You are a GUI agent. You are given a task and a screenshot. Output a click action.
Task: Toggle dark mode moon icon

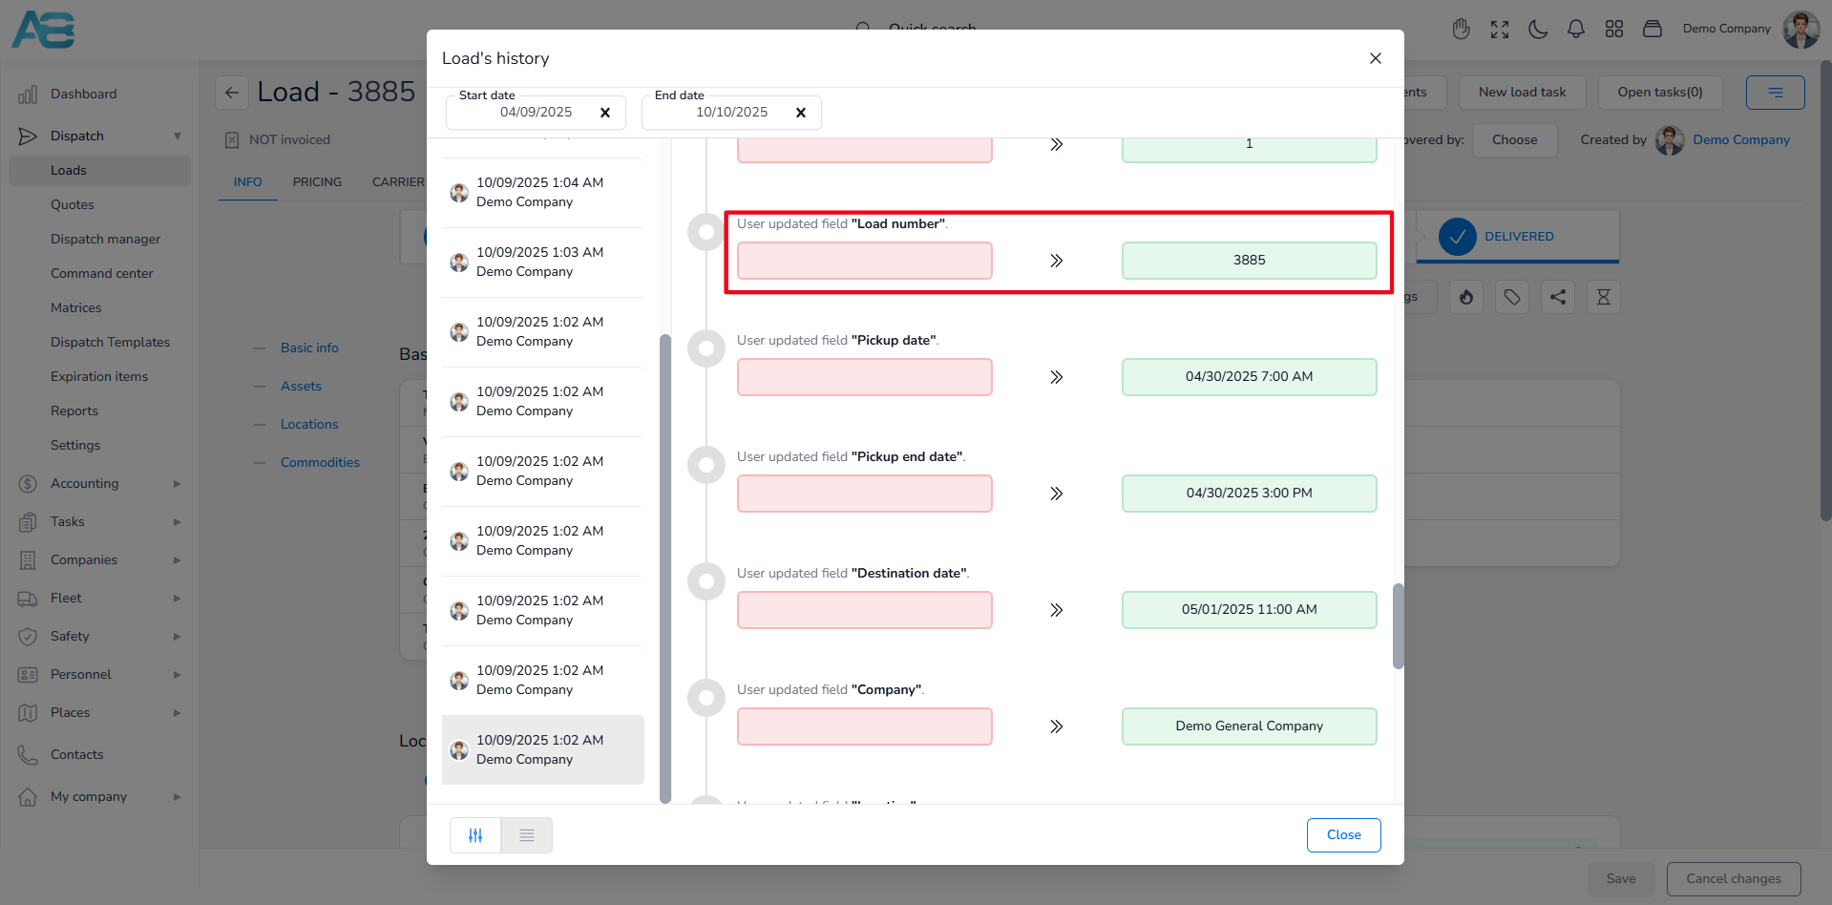[1537, 29]
